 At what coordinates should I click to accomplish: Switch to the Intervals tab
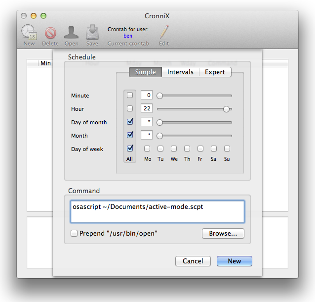[x=180, y=72]
